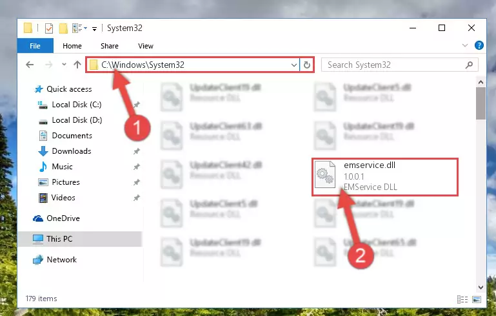
Task: Click the vertical scrollbar thumb
Action: coord(481,103)
